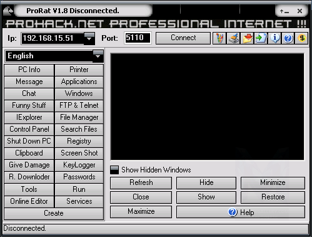Click the Show window button
This screenshot has width=312, height=237.
pos(206,197)
